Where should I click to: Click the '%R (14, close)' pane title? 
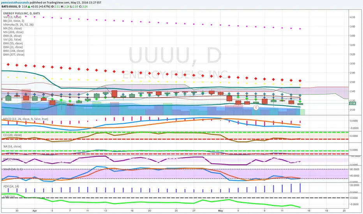[x=12, y=147]
